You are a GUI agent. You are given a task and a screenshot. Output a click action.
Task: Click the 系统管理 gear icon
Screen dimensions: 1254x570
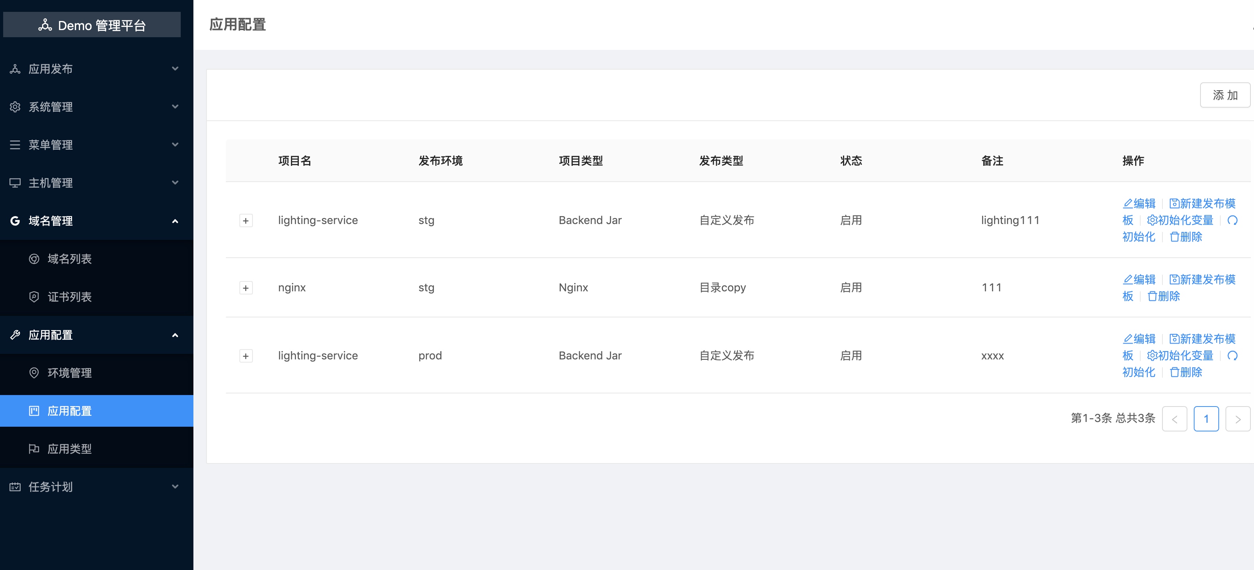15,106
